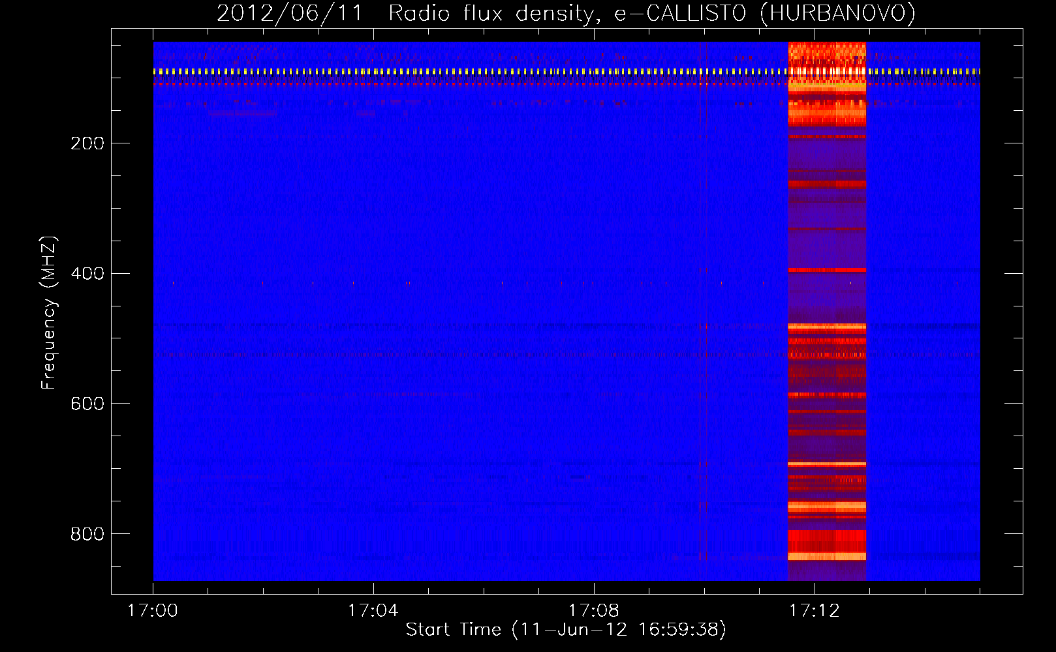The image size is (1056, 652).
Task: Click the 17:12 time tick label
Action: pos(815,611)
